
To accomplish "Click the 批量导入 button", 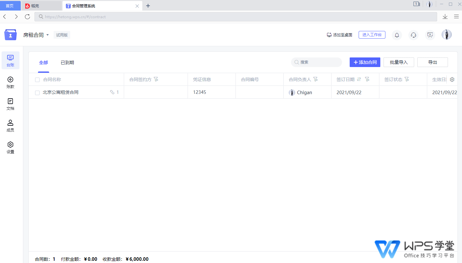I will point(399,62).
